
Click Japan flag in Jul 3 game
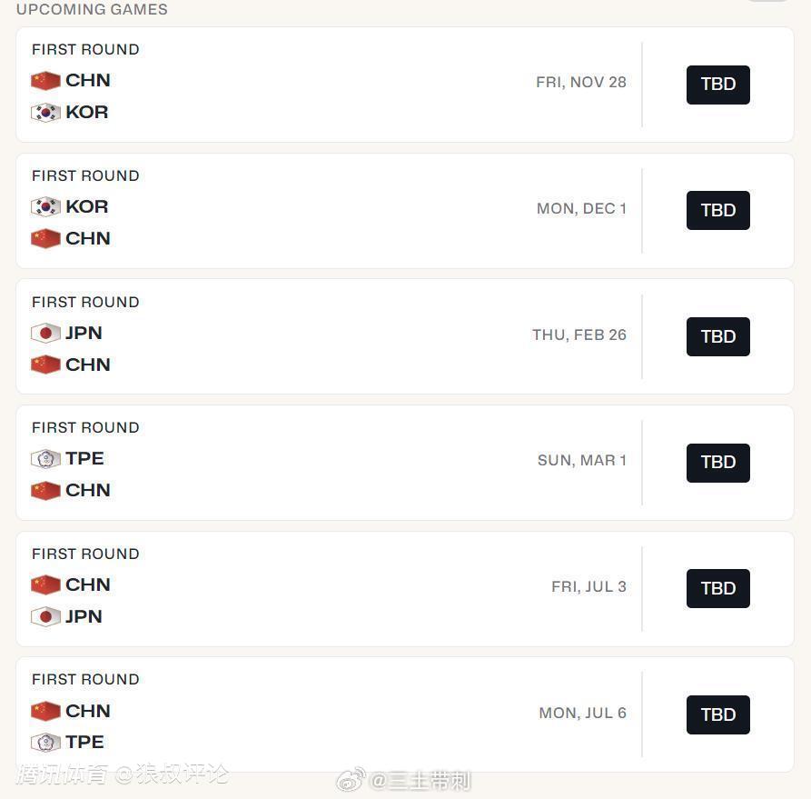(45, 616)
